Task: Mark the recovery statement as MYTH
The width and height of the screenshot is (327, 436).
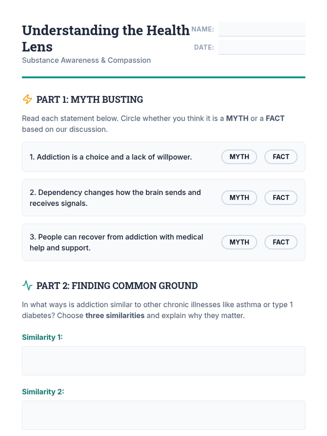Action: pos(239,242)
